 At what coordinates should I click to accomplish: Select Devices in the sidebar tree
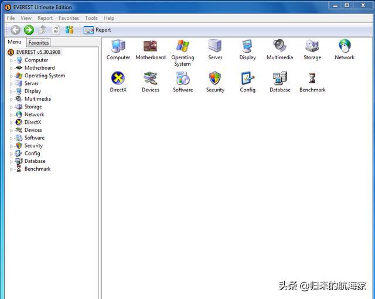click(33, 130)
